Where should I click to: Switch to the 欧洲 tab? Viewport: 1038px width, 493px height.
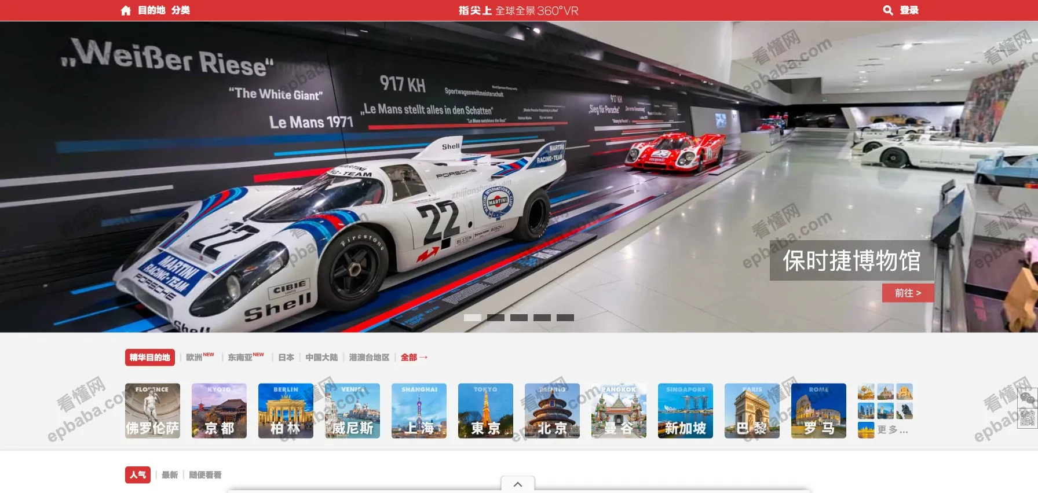coord(195,358)
